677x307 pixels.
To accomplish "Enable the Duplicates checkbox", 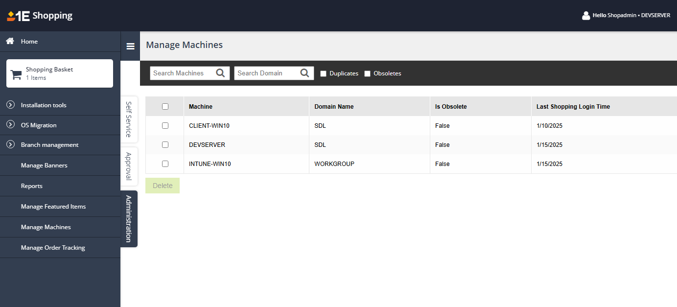I will pyautogui.click(x=323, y=73).
